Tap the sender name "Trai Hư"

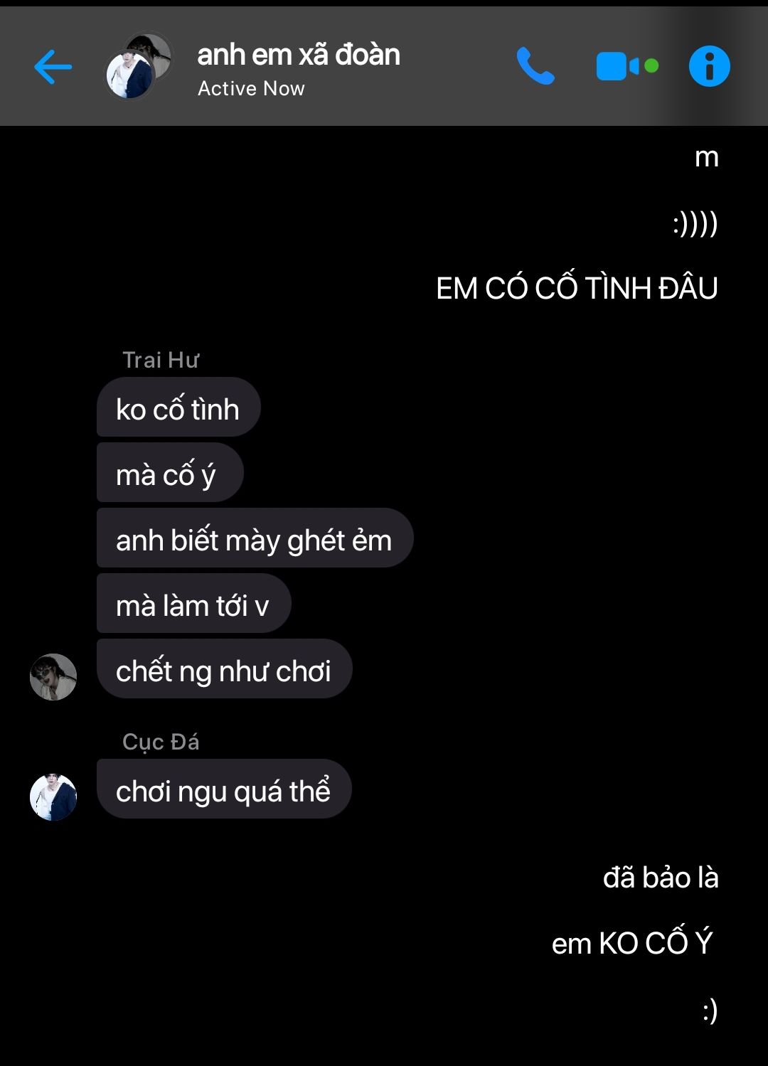point(161,360)
